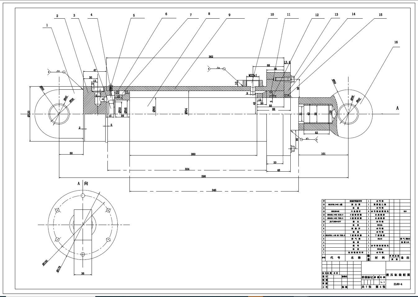Click the 材料 column header

click(380, 258)
